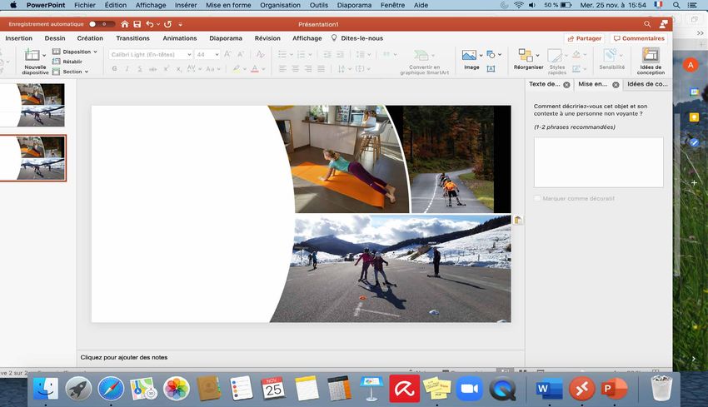
Task: Click the Nouvelle diapositive icon
Action: [x=34, y=56]
